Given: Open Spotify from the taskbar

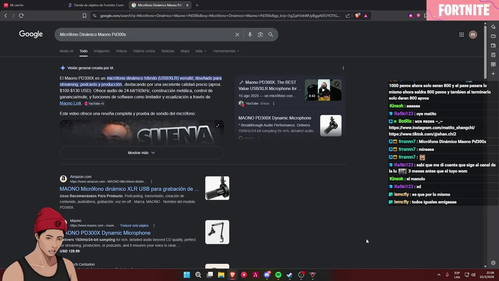Looking at the screenshot, I should (278, 275).
